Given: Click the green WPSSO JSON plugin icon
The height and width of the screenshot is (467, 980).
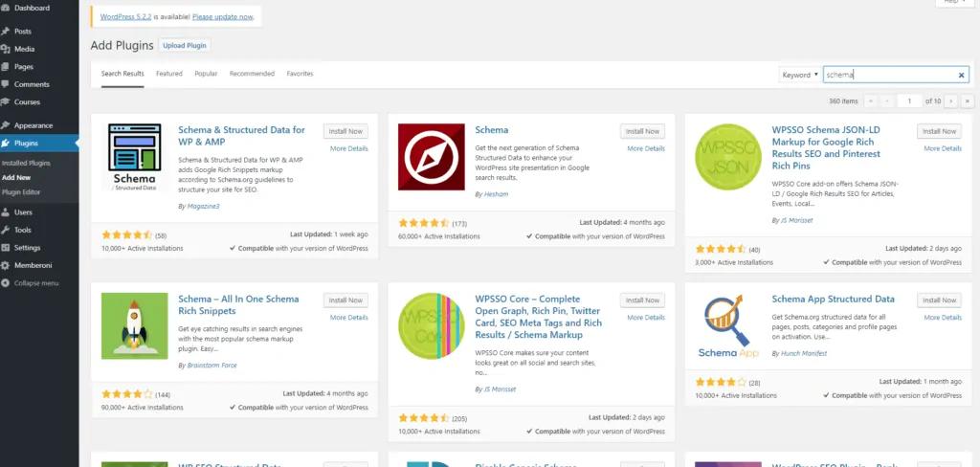Looking at the screenshot, I should click(728, 157).
